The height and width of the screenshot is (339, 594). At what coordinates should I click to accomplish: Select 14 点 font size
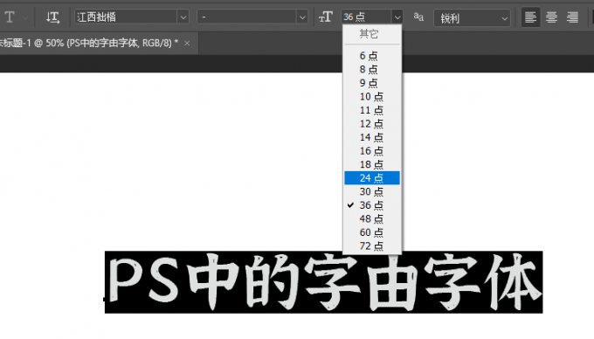(372, 137)
